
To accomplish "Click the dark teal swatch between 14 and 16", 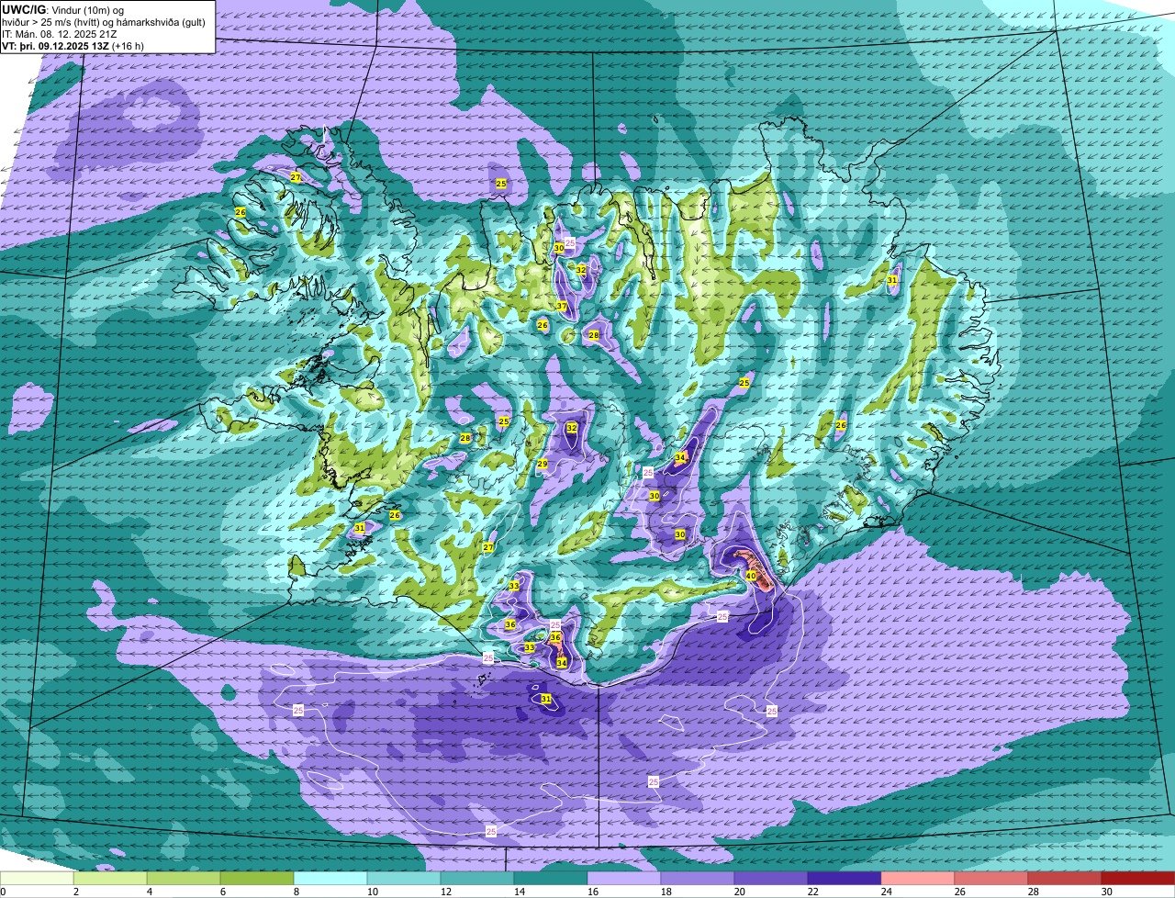I will point(551,879).
